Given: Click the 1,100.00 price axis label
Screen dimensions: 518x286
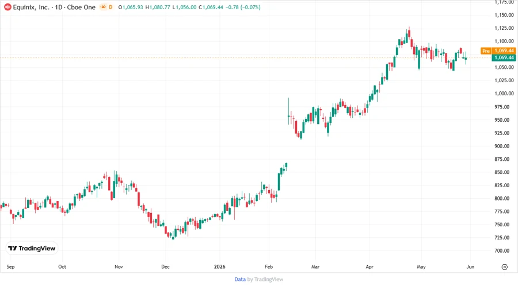Looking at the screenshot, I should pos(504,41).
